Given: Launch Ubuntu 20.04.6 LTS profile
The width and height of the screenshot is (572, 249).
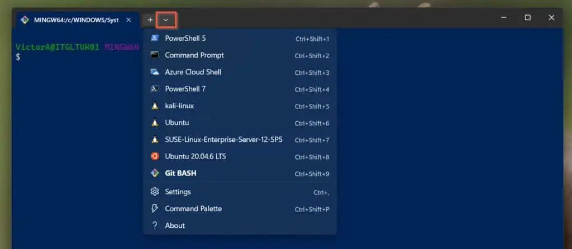Looking at the screenshot, I should click(240, 156).
